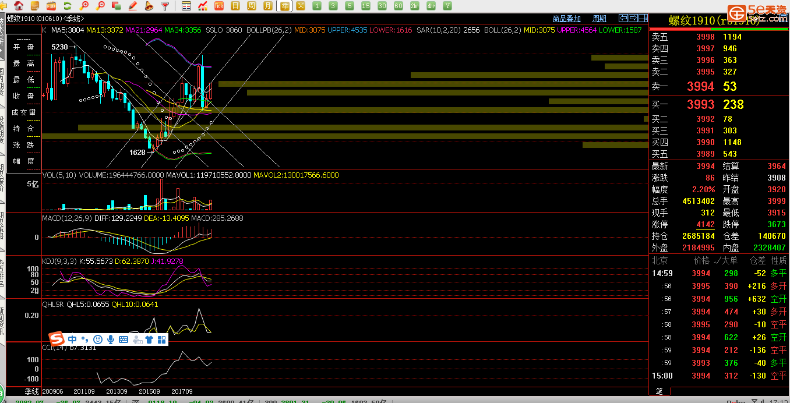790x403 pixels.
Task: Show the red trend chart icon
Action: pos(203,6)
